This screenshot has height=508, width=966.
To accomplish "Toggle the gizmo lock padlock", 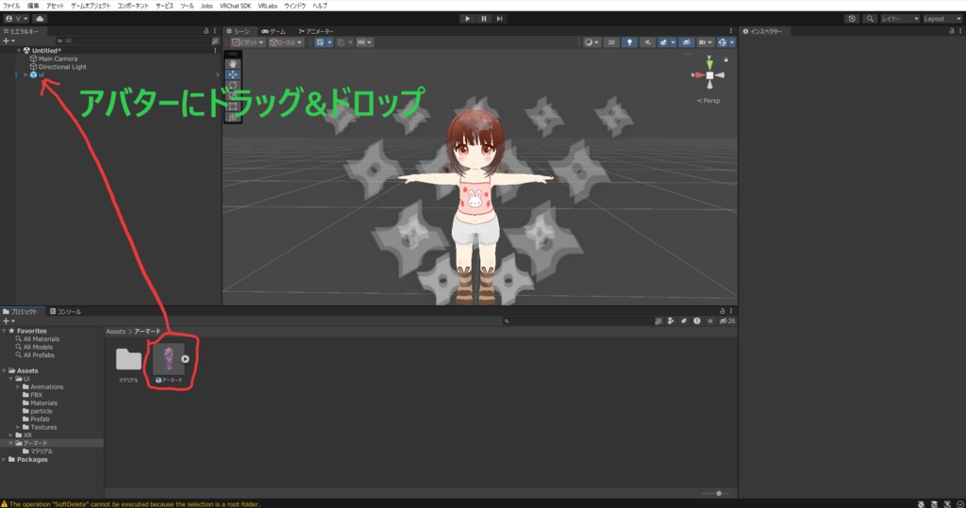I will 725,59.
